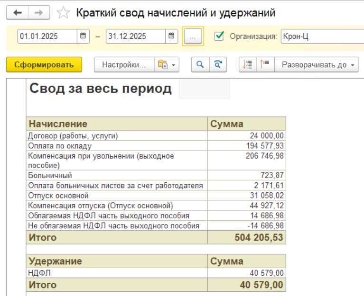The height and width of the screenshot is (296, 364).
Task: Add report to favorites with star icon
Action: click(x=63, y=12)
